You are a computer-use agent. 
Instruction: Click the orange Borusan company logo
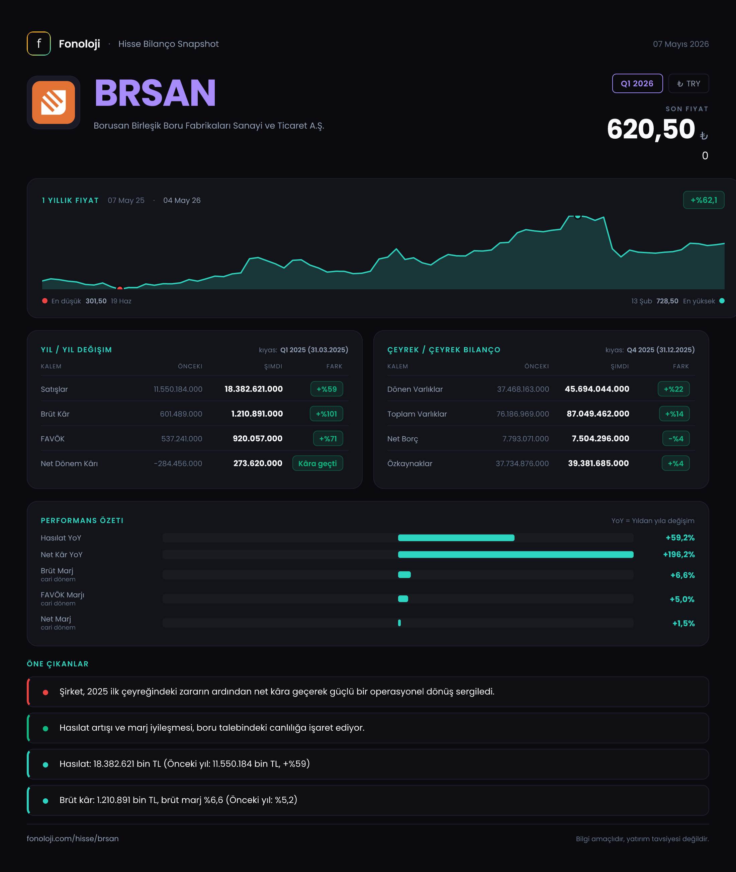54,102
